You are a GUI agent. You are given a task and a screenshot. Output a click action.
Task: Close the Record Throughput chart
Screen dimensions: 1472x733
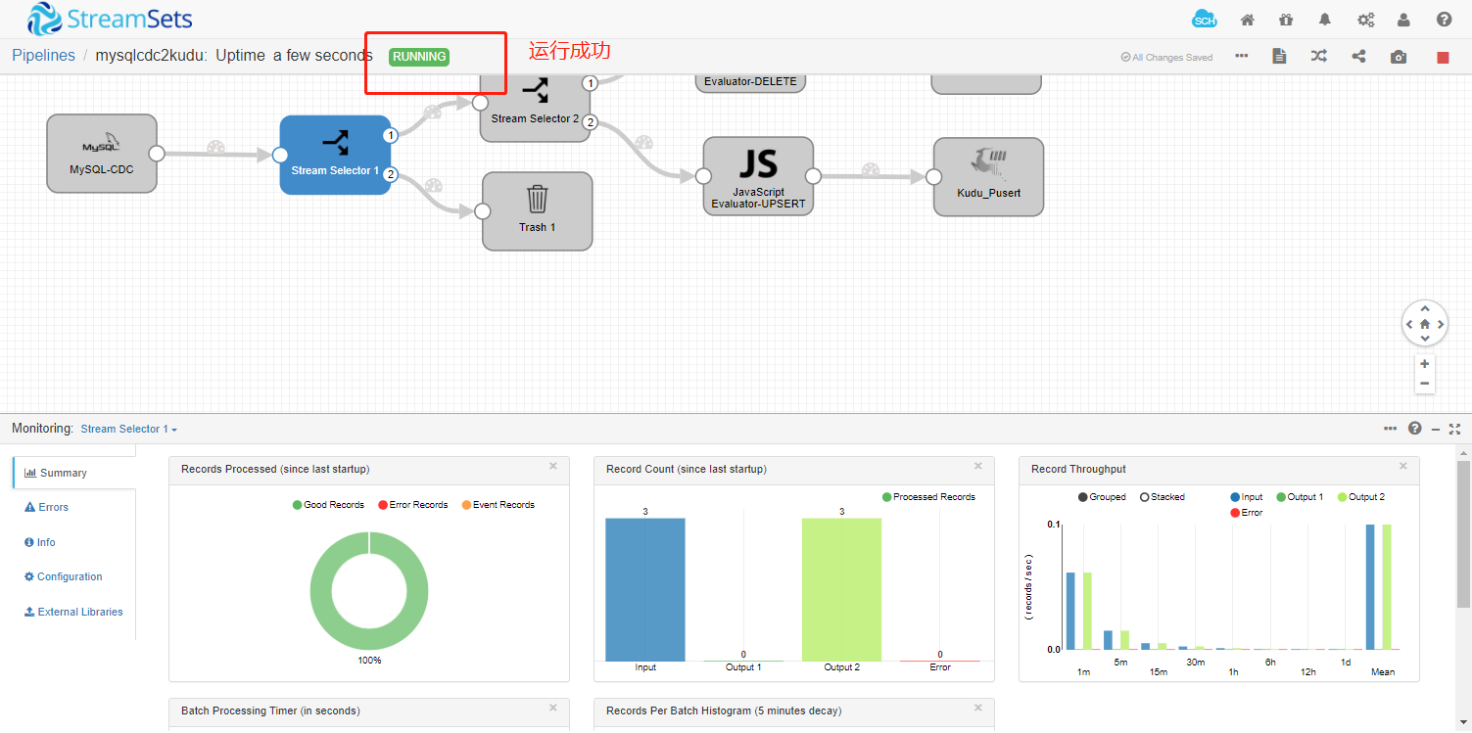pos(1402,466)
